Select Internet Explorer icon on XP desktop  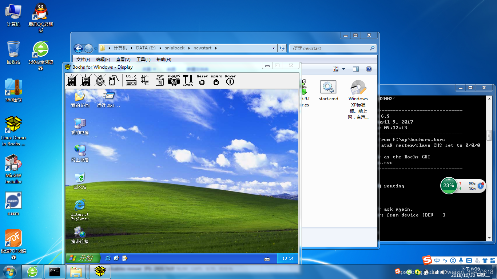coord(80,210)
